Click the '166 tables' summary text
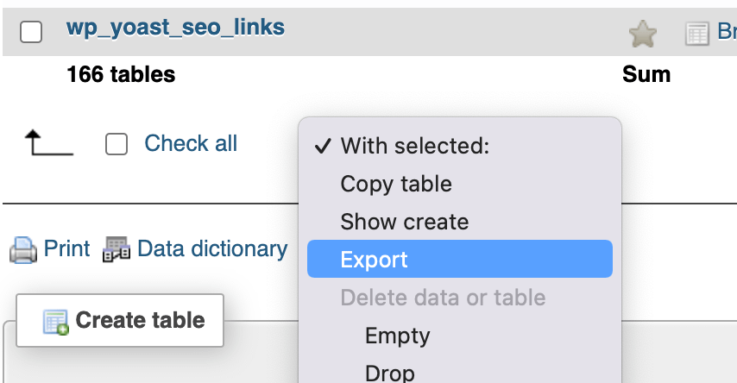The height and width of the screenshot is (383, 737). 121,75
